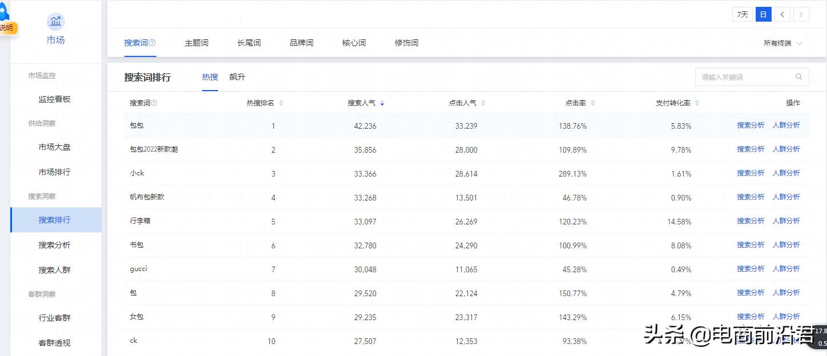Screen dimensions: 827x356
Task: Sort by 点击人气 column arrows
Action: pos(483,103)
